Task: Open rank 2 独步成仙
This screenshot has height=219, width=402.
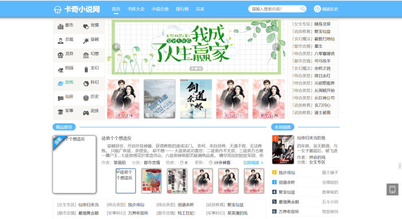Action: pyautogui.click(x=287, y=173)
